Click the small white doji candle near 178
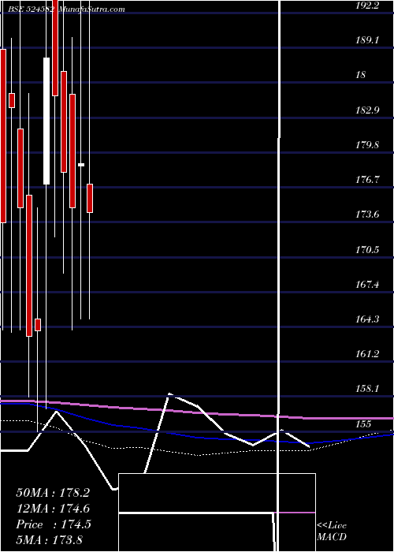Viewport: 394px width, 552px height. (x=81, y=164)
